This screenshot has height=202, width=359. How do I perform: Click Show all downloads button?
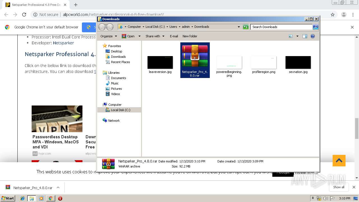tap(339, 187)
